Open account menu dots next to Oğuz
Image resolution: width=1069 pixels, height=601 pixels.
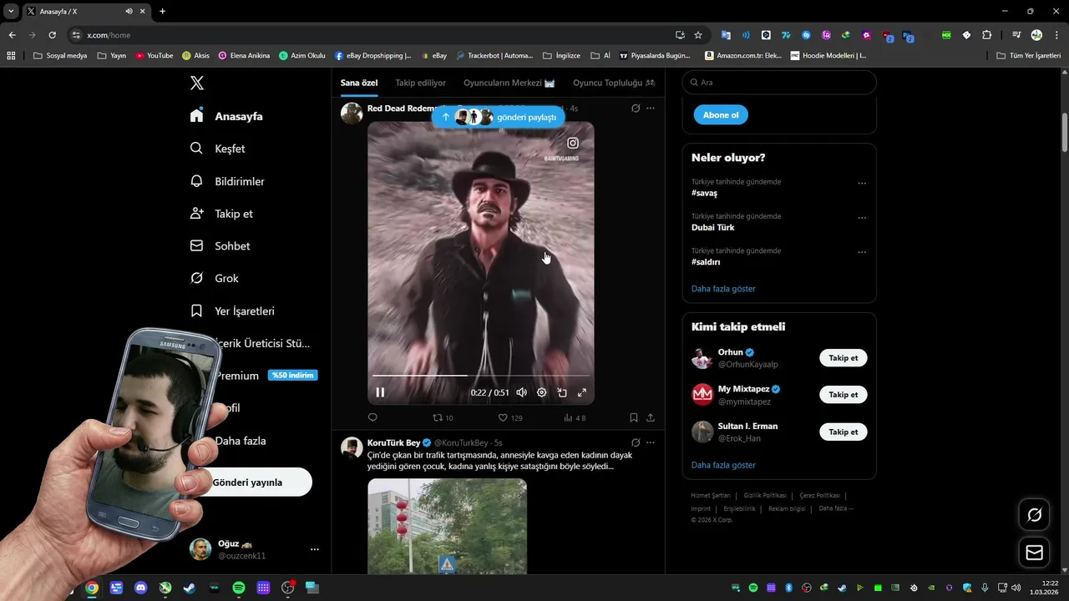coord(315,549)
